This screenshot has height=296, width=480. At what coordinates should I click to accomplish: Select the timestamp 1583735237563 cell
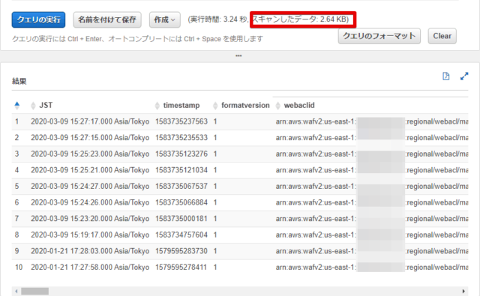pyautogui.click(x=181, y=121)
